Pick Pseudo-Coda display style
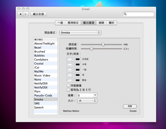Screen dimensions: 166x129 click(x=46, y=95)
